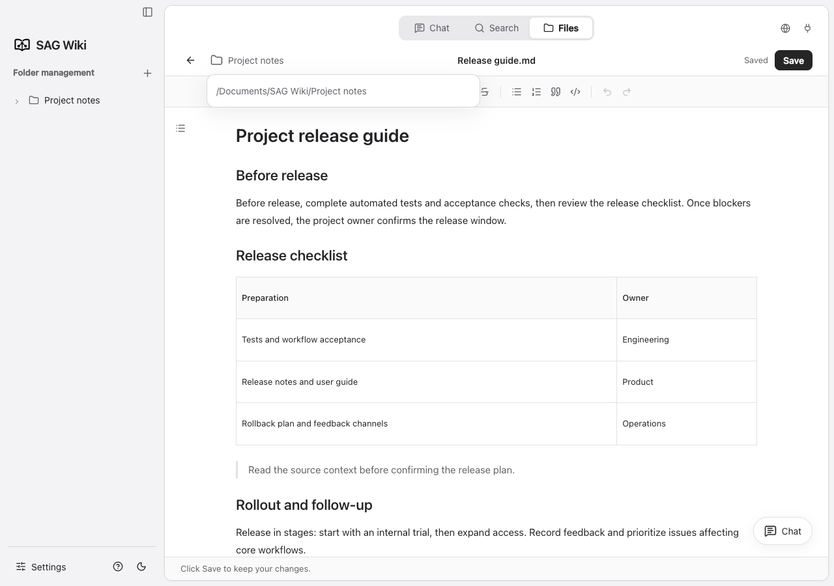Click the Operations owner cell
834x586 pixels.
(x=687, y=424)
